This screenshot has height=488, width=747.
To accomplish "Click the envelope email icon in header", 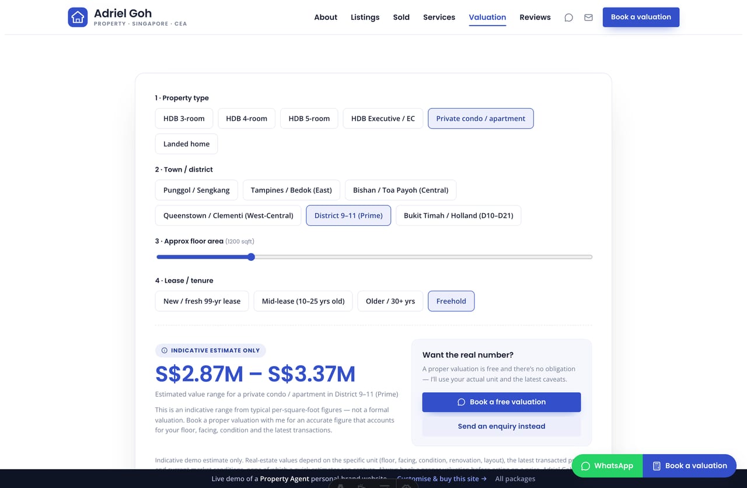I will pyautogui.click(x=588, y=18).
